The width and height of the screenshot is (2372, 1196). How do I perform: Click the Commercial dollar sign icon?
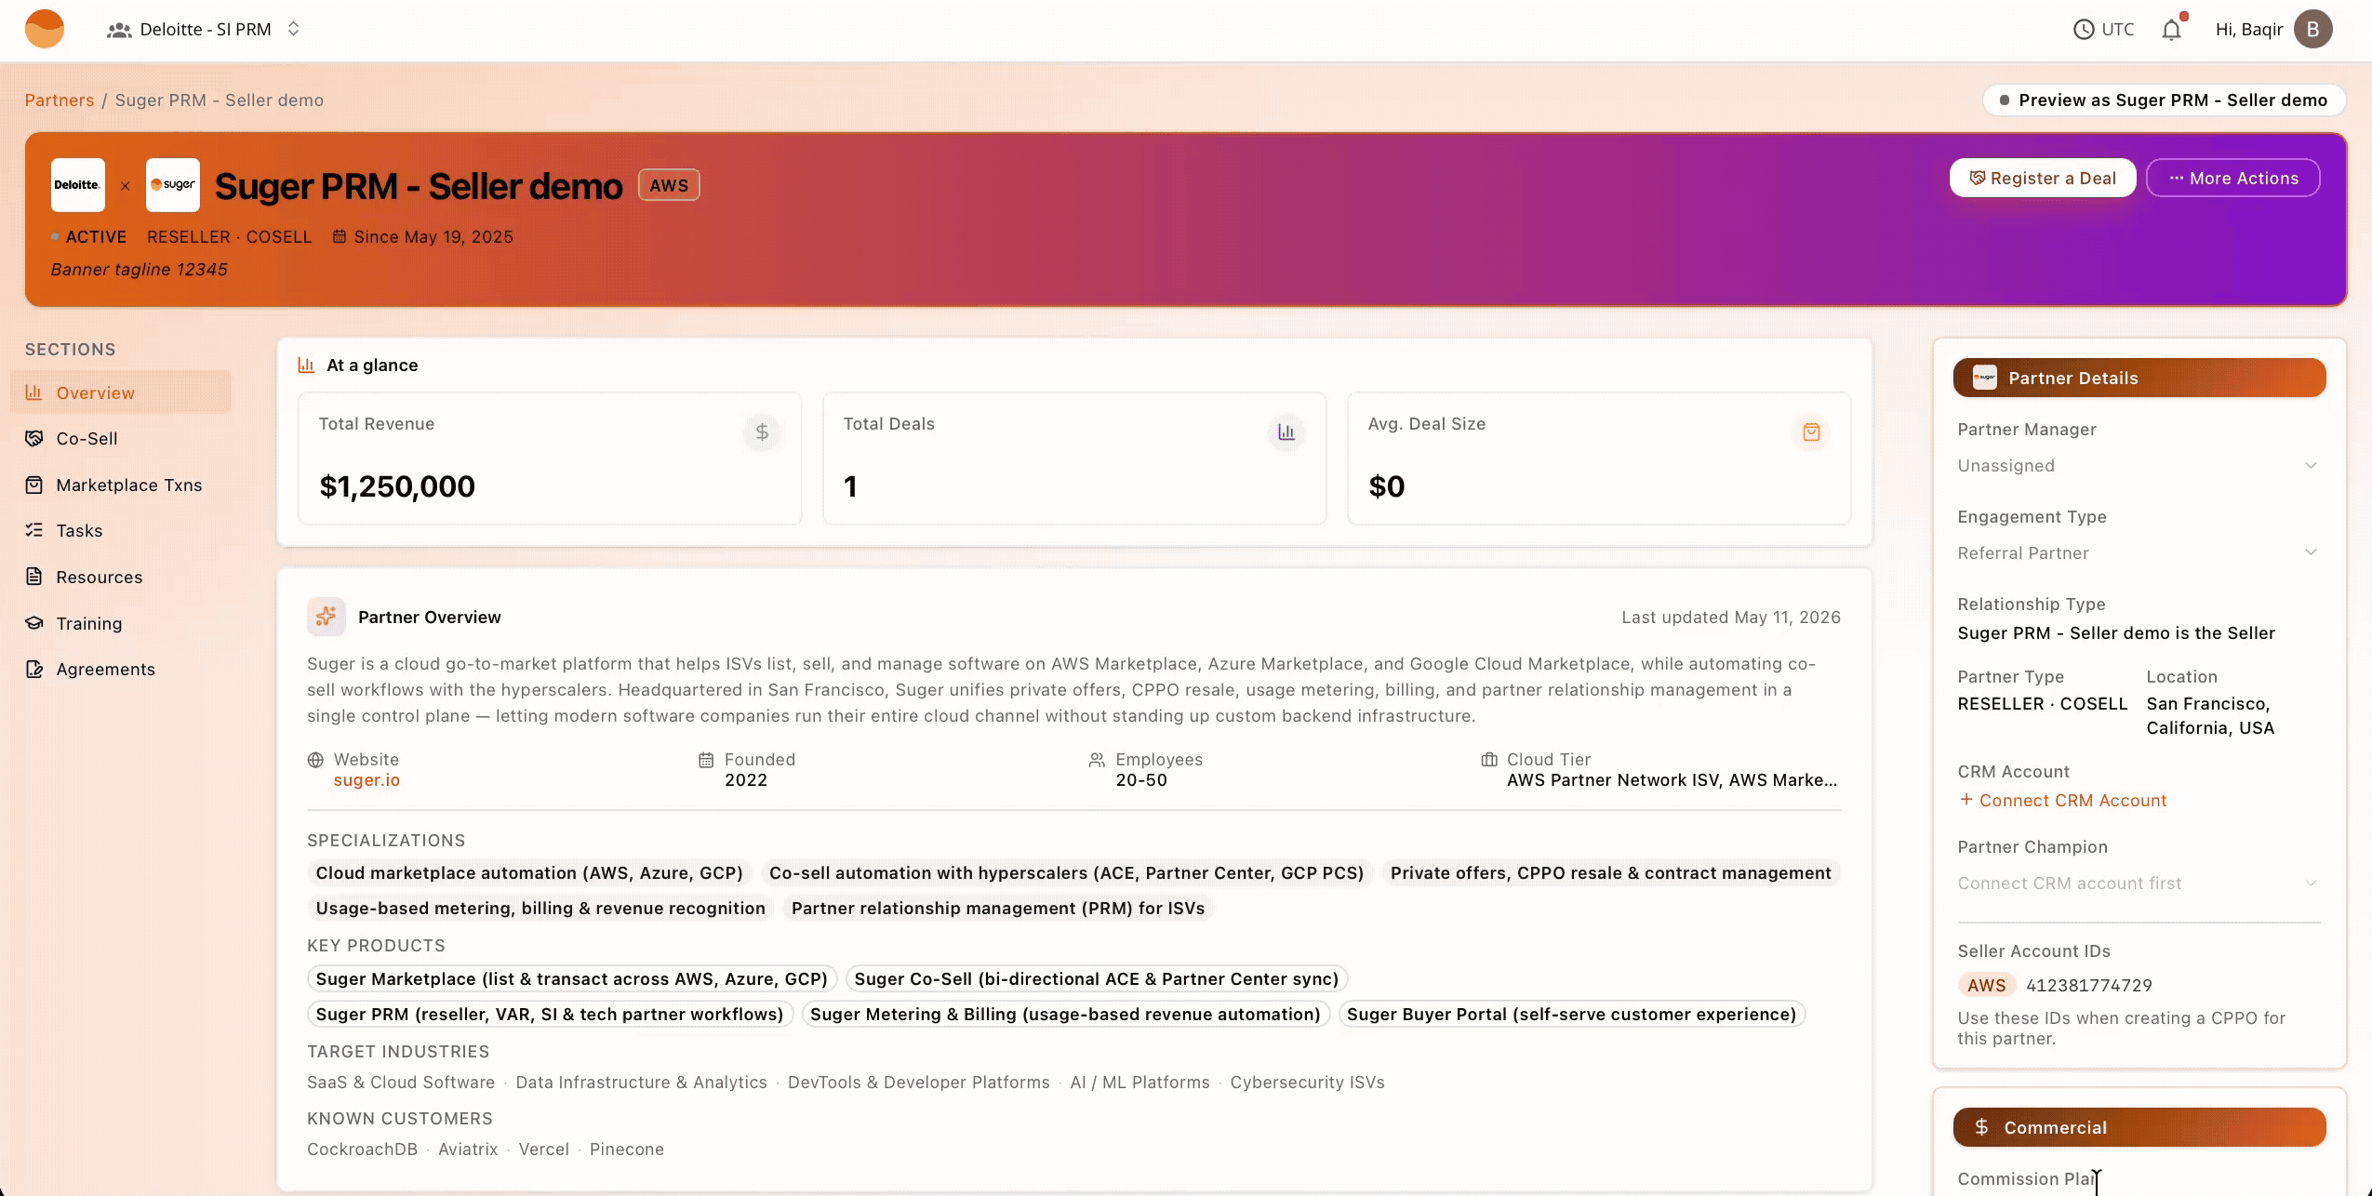[x=1981, y=1127]
